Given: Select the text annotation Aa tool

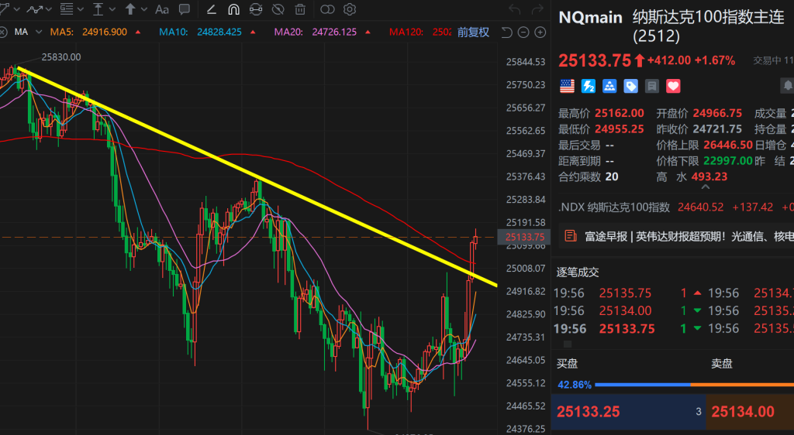Looking at the screenshot, I should tap(161, 10).
